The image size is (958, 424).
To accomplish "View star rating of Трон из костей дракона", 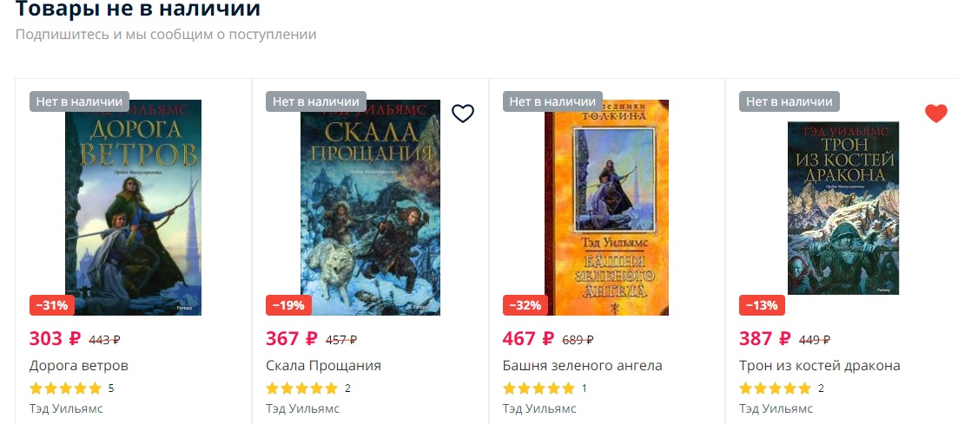I will [x=776, y=388].
